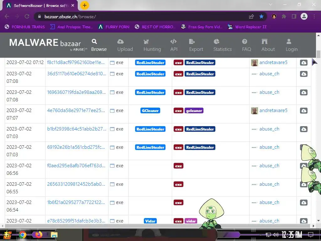Open andretavare5 reporter in 07:07 row

tap(273, 110)
